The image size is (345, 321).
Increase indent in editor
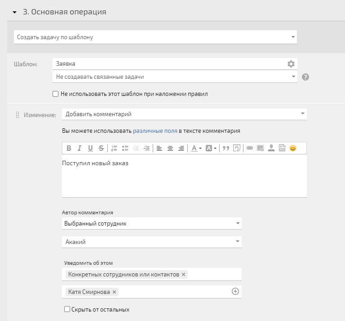[146, 148]
